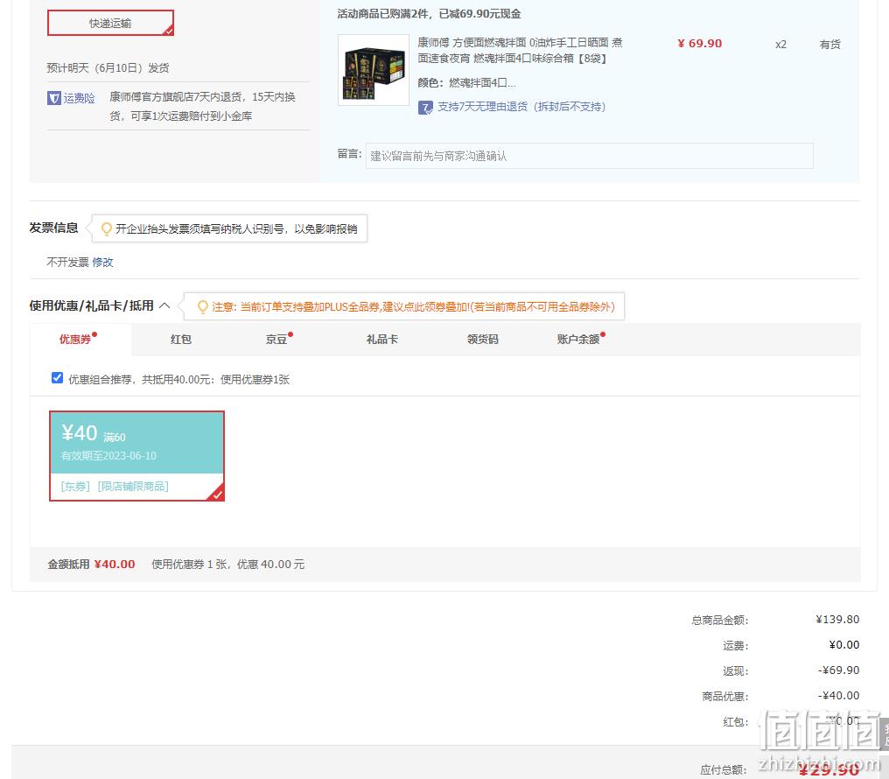Switch to the 礼品卡 tab
889x779 pixels.
point(382,339)
